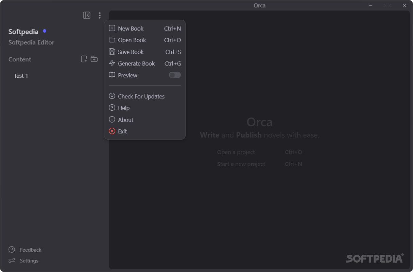Open the Settings link

point(29,260)
